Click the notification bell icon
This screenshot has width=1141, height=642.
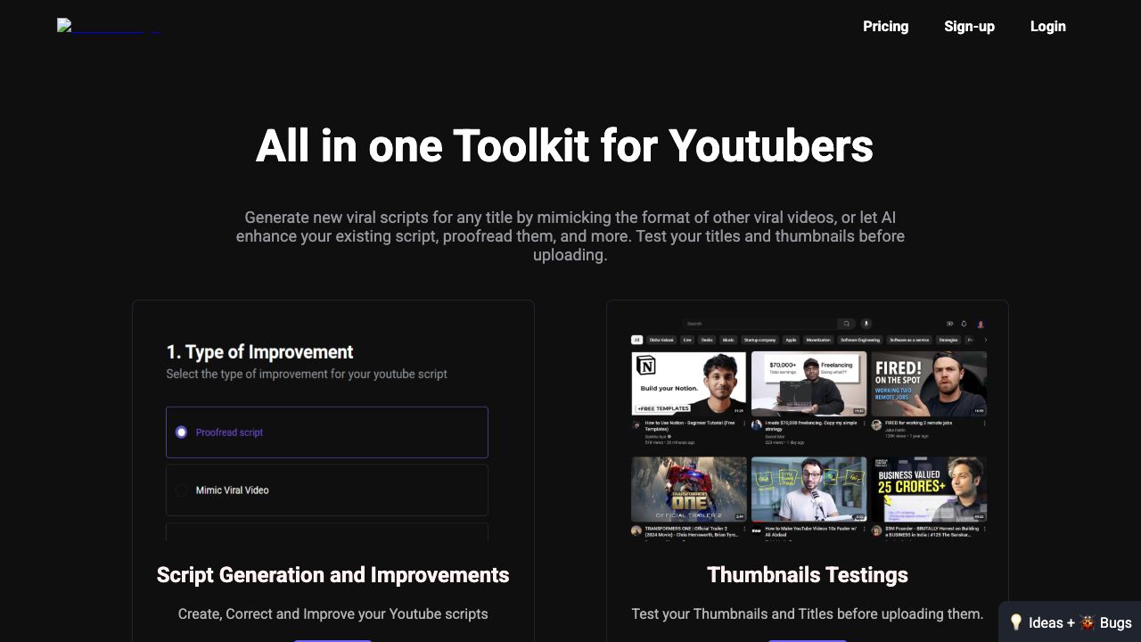point(964,324)
